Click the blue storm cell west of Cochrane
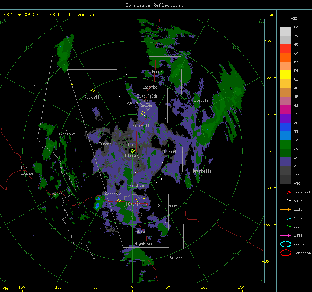This screenshot has width=312, height=292. pos(97,202)
